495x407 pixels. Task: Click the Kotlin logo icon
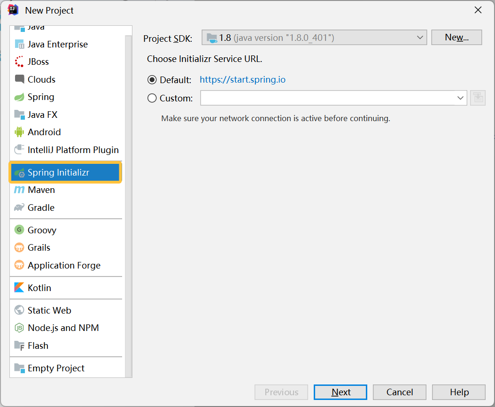tap(19, 287)
